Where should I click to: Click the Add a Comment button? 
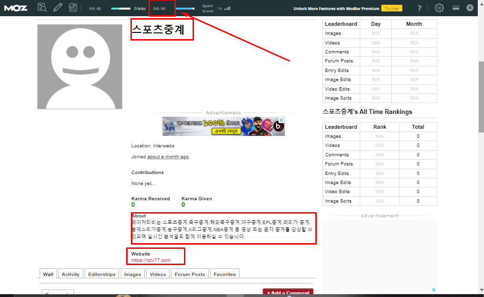288,292
